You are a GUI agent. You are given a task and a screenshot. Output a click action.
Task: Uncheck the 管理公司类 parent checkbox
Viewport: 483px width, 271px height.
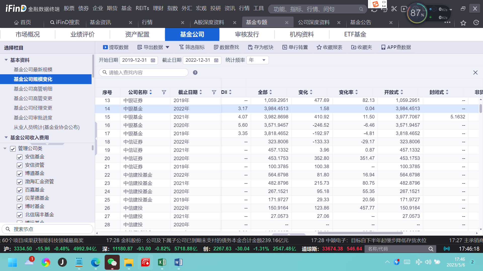pos(13,149)
